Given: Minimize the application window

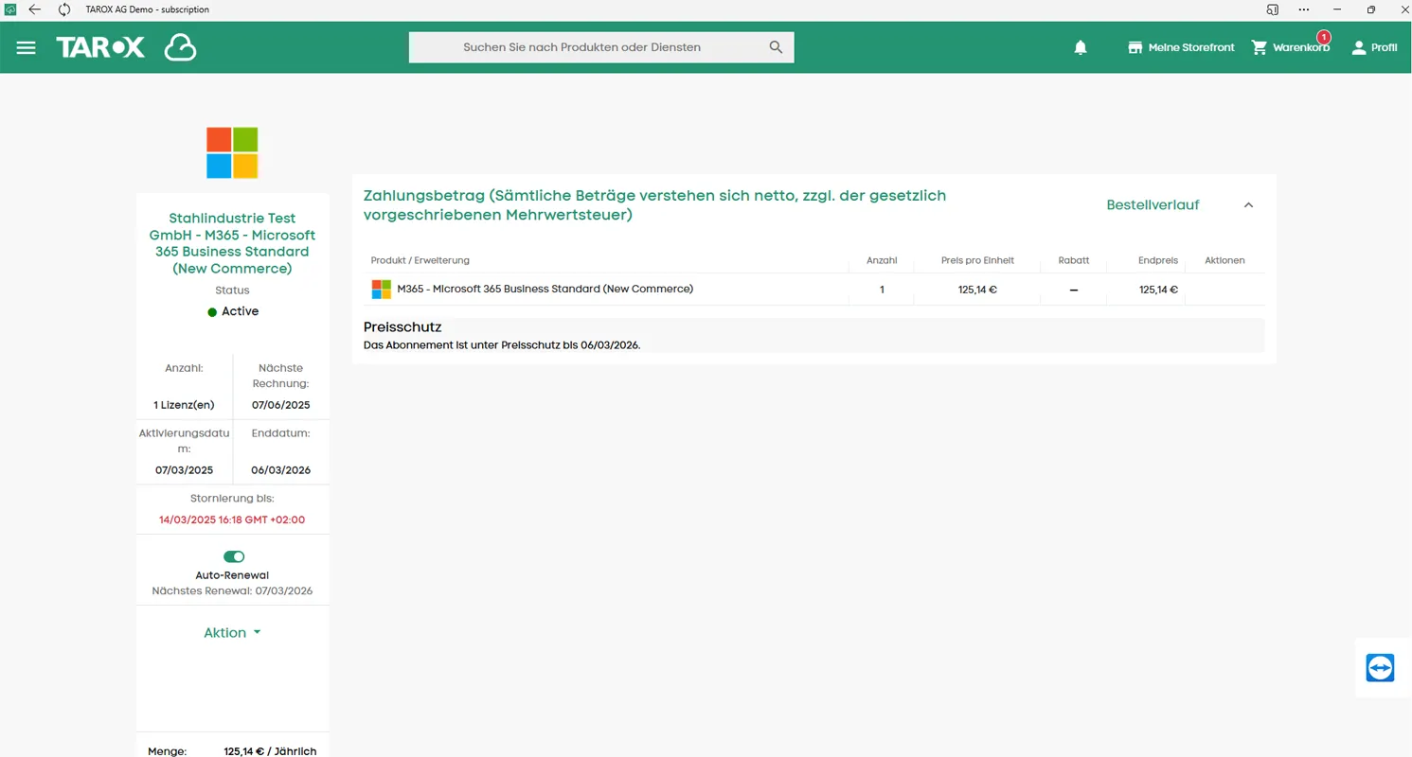Looking at the screenshot, I should click(1337, 9).
